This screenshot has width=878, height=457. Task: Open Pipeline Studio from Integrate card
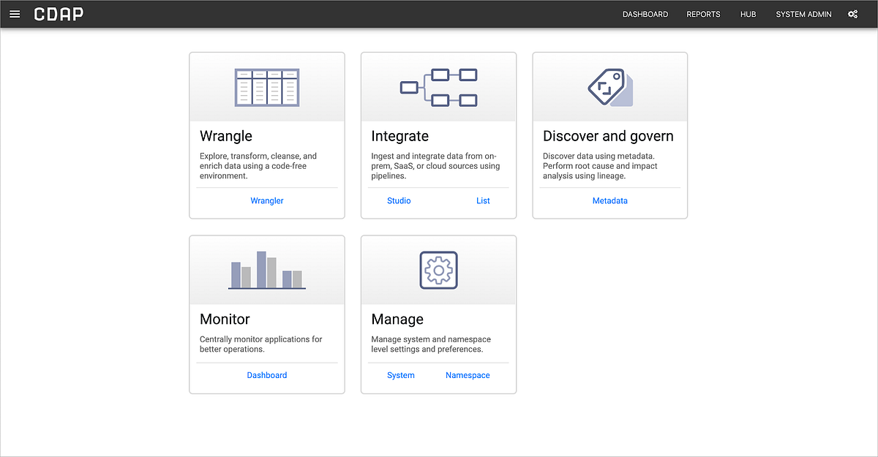399,200
